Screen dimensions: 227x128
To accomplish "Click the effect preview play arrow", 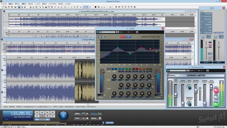I will coord(87,114).
